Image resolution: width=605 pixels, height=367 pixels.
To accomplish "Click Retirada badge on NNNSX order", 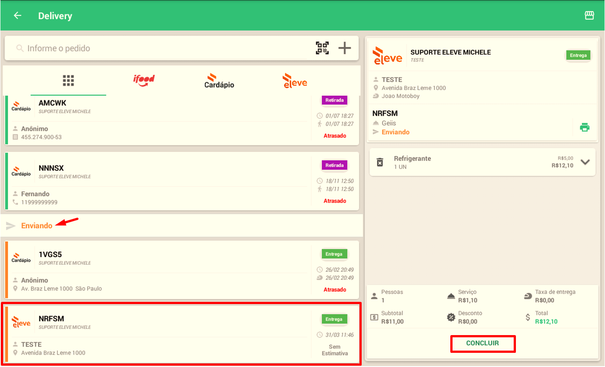I will 335,165.
